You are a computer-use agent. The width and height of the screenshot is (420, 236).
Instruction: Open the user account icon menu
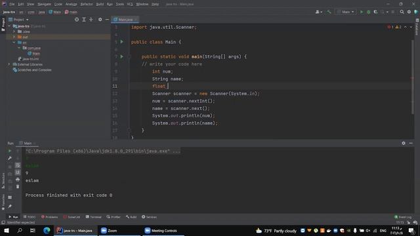point(318,12)
